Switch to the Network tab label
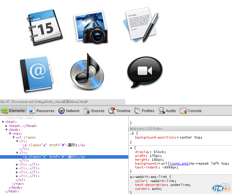 pyautogui.click(x=73, y=111)
